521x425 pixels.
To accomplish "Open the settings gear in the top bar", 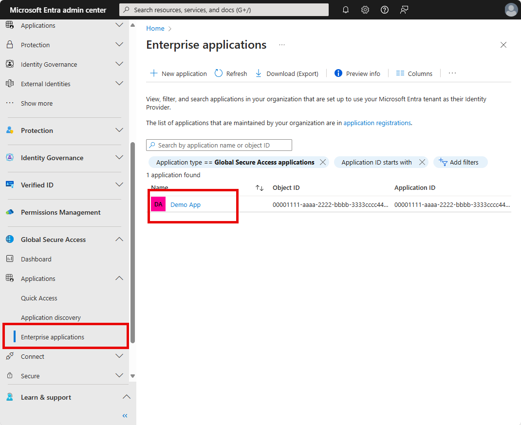I will point(365,10).
